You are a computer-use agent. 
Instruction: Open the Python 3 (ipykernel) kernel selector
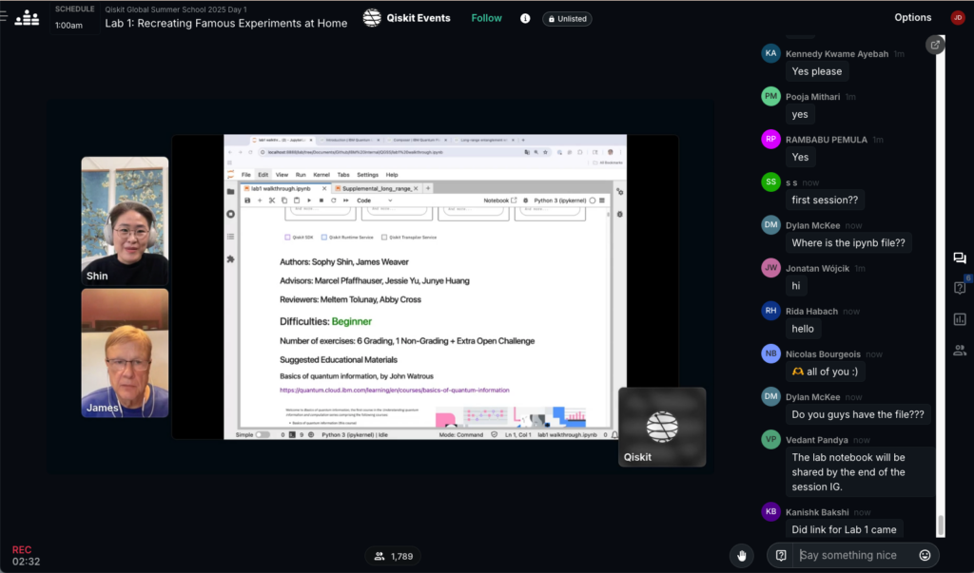point(559,201)
